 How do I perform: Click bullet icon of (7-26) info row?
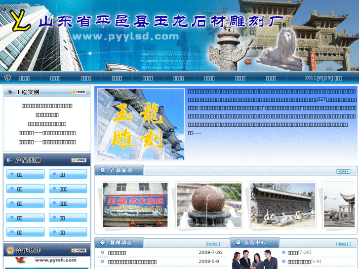coord(283,252)
